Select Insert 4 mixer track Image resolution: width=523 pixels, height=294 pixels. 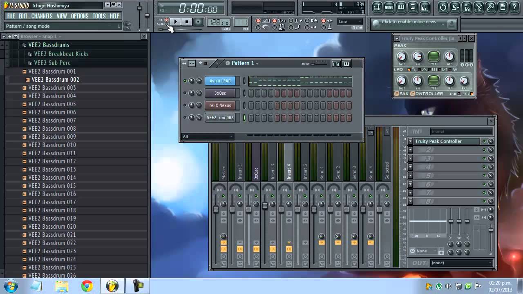[289, 171]
